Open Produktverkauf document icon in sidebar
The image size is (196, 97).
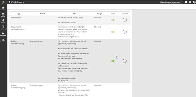(x=3, y=27)
